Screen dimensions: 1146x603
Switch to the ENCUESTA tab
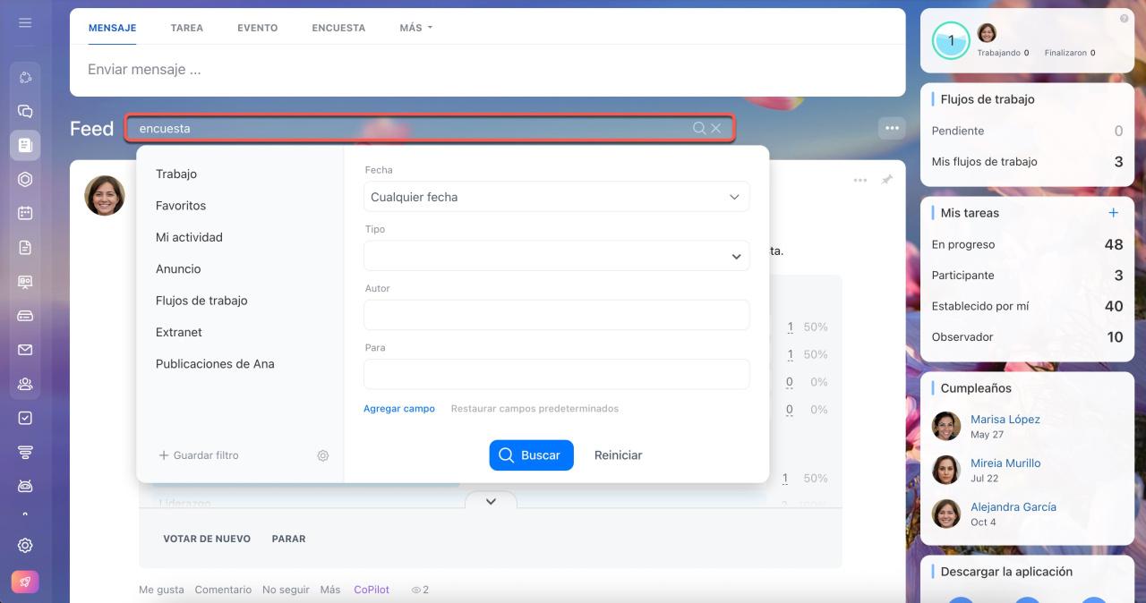click(x=338, y=28)
